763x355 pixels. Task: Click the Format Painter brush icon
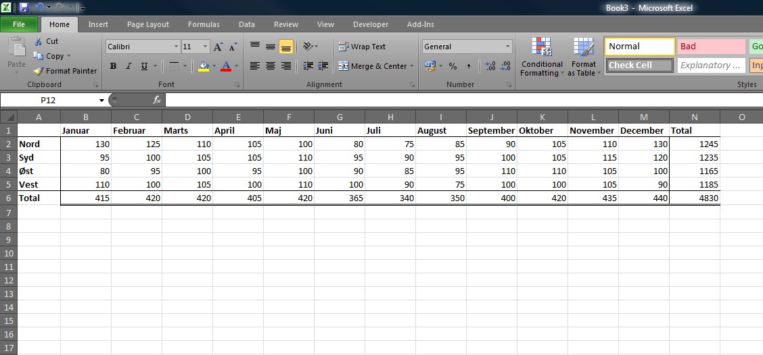tap(39, 71)
